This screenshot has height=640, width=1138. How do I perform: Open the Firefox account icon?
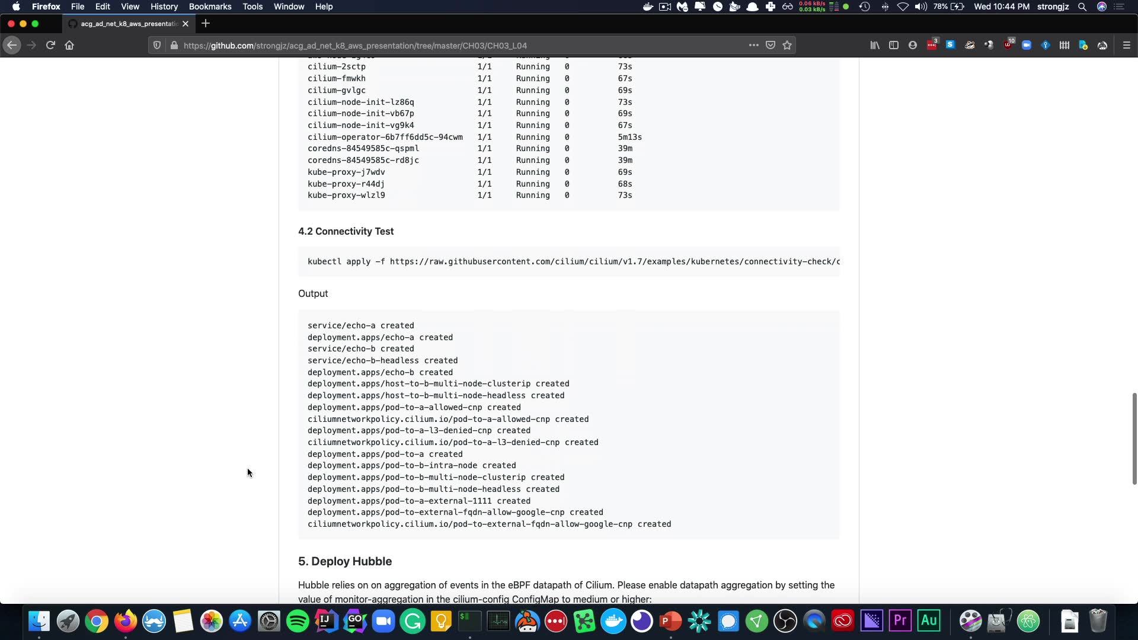click(x=913, y=45)
